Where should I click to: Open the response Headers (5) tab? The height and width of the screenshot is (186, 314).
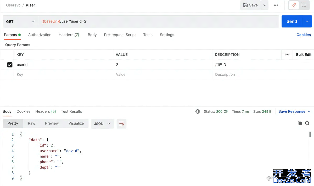click(x=46, y=111)
